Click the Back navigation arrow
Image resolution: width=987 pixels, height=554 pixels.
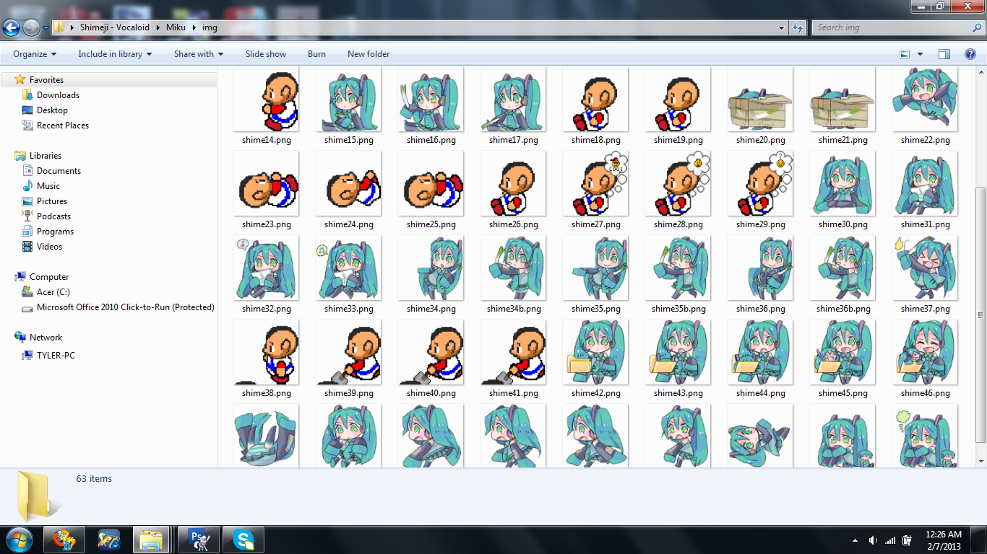click(11, 28)
